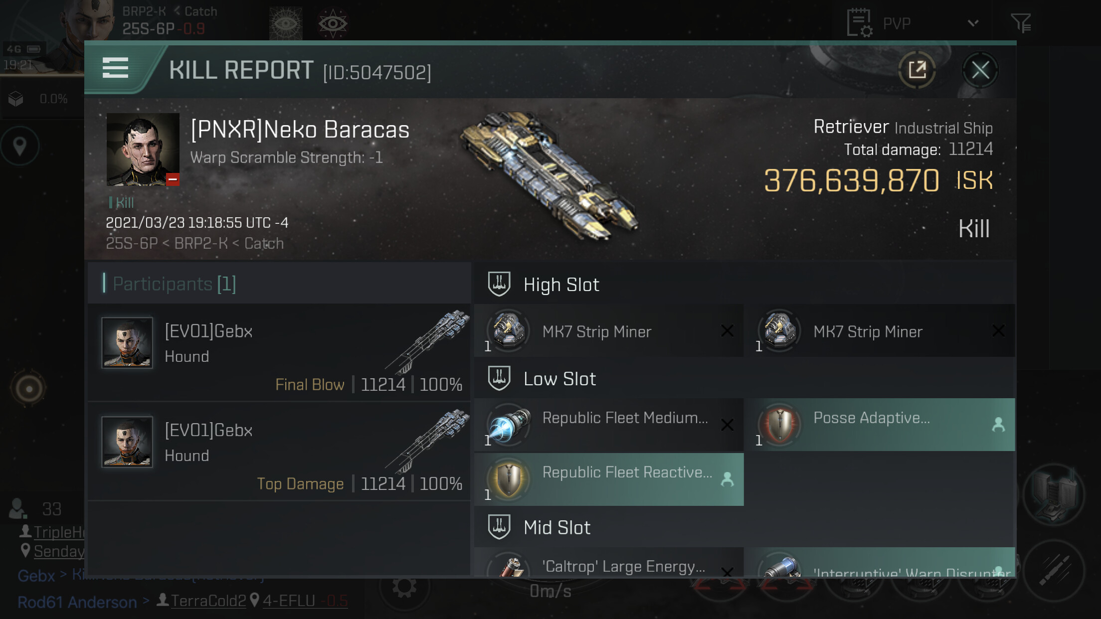
Task: Toggle the red eye visibility icon
Action: coord(333,23)
